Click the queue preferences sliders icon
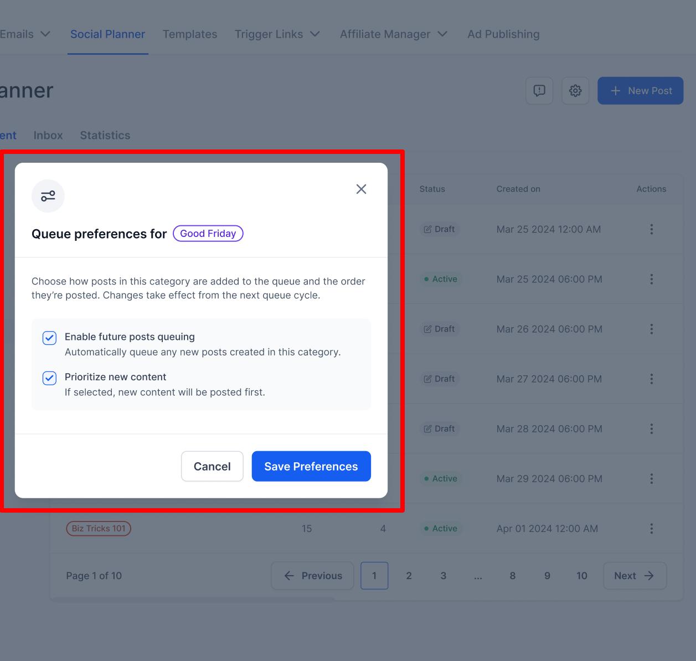This screenshot has width=696, height=661. click(x=48, y=196)
